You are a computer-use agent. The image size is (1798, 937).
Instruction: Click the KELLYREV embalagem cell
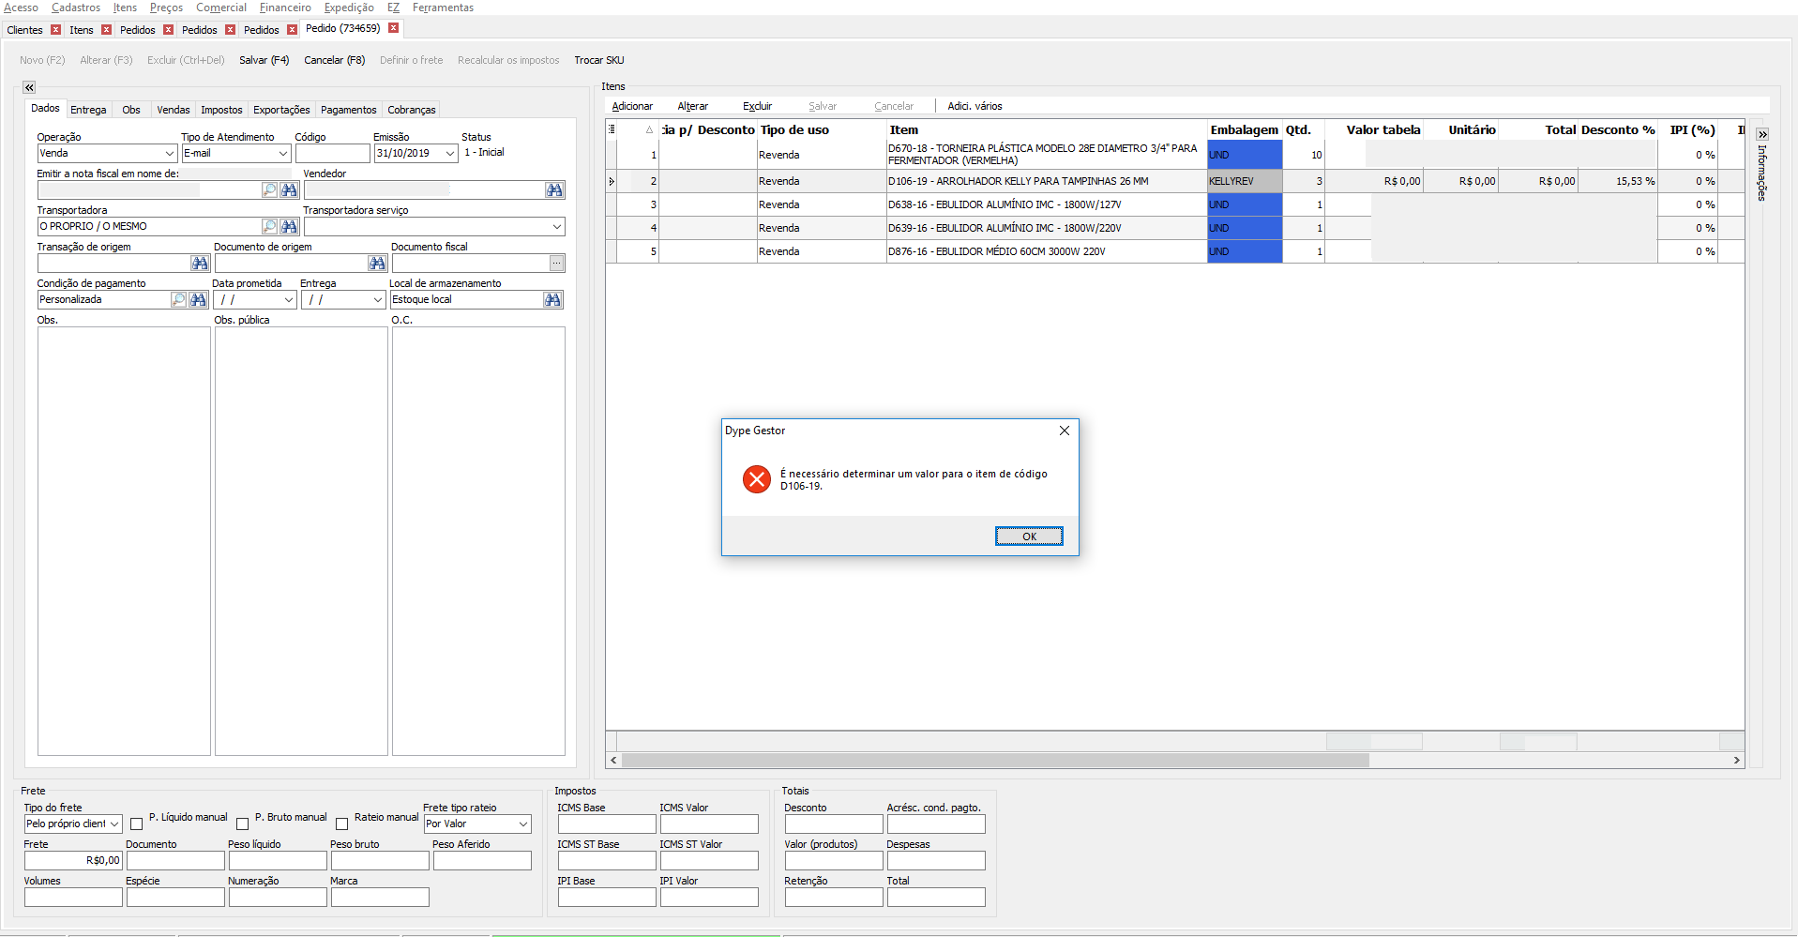tap(1245, 181)
